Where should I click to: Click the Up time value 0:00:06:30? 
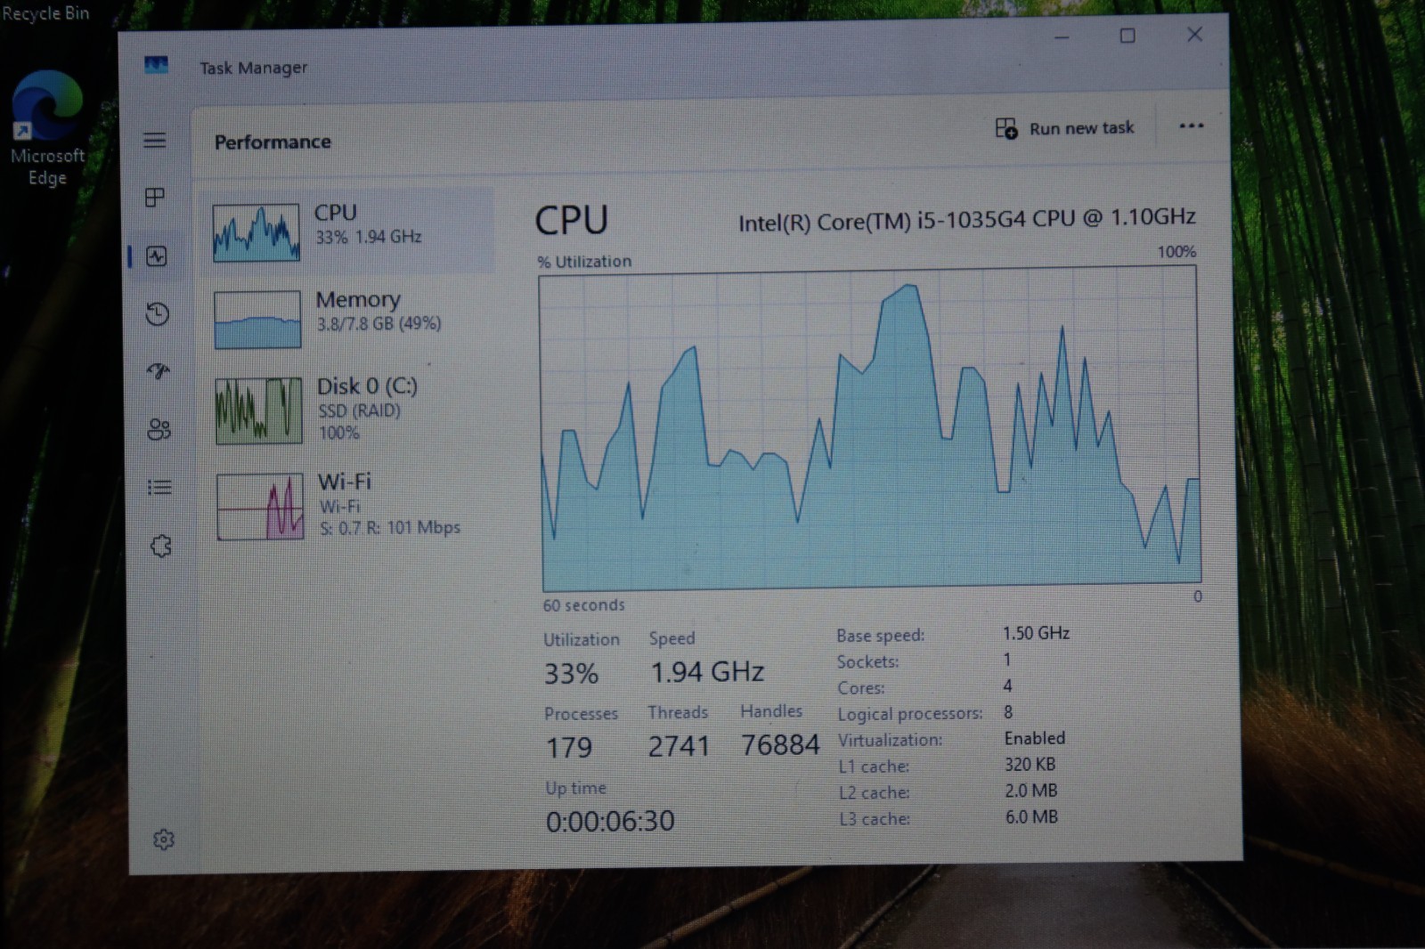[x=610, y=821]
